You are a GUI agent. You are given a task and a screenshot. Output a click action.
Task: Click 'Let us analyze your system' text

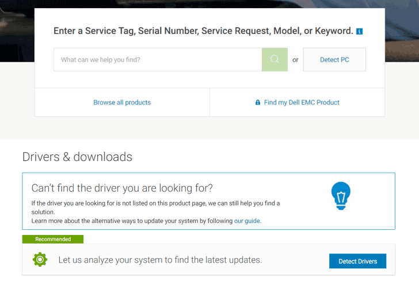pos(160,260)
